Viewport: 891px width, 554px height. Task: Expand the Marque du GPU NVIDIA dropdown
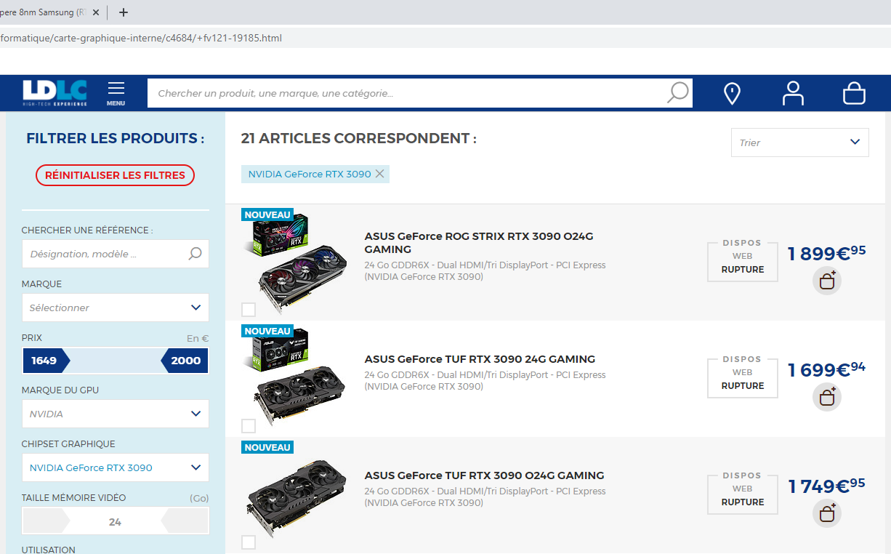116,414
